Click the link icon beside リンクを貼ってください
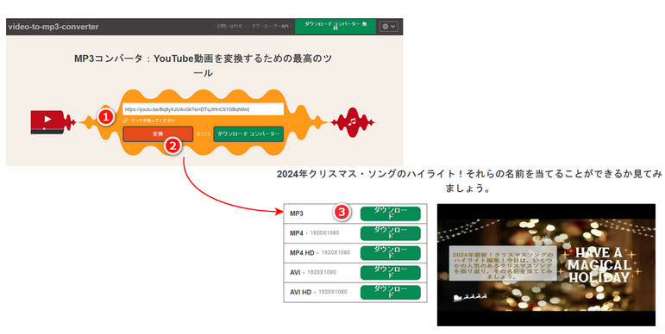The height and width of the screenshot is (334, 665). pos(126,121)
